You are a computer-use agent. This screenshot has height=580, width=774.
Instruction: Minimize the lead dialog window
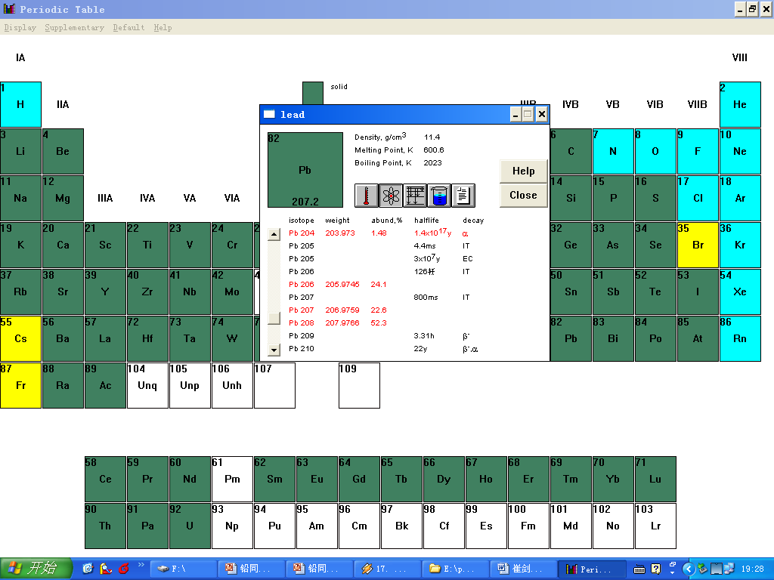(515, 115)
